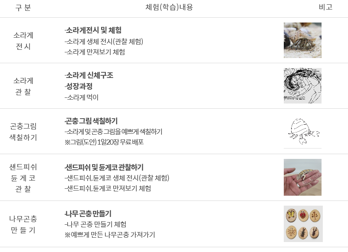Click the 샌드피쉬 및 듄게코 관찰하기 heading
The image size is (348, 252).
104,167
